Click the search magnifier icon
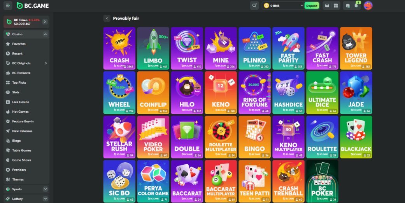This screenshot has width=405, height=203. (x=254, y=5)
